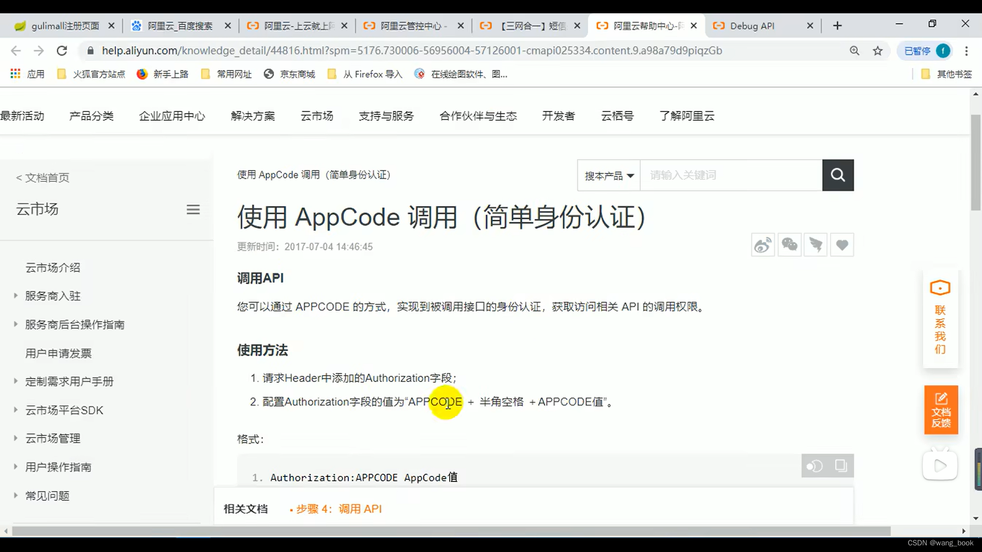Viewport: 982px width, 552px height.
Task: Expand 云市场平台SDK section
Action: pyautogui.click(x=15, y=409)
